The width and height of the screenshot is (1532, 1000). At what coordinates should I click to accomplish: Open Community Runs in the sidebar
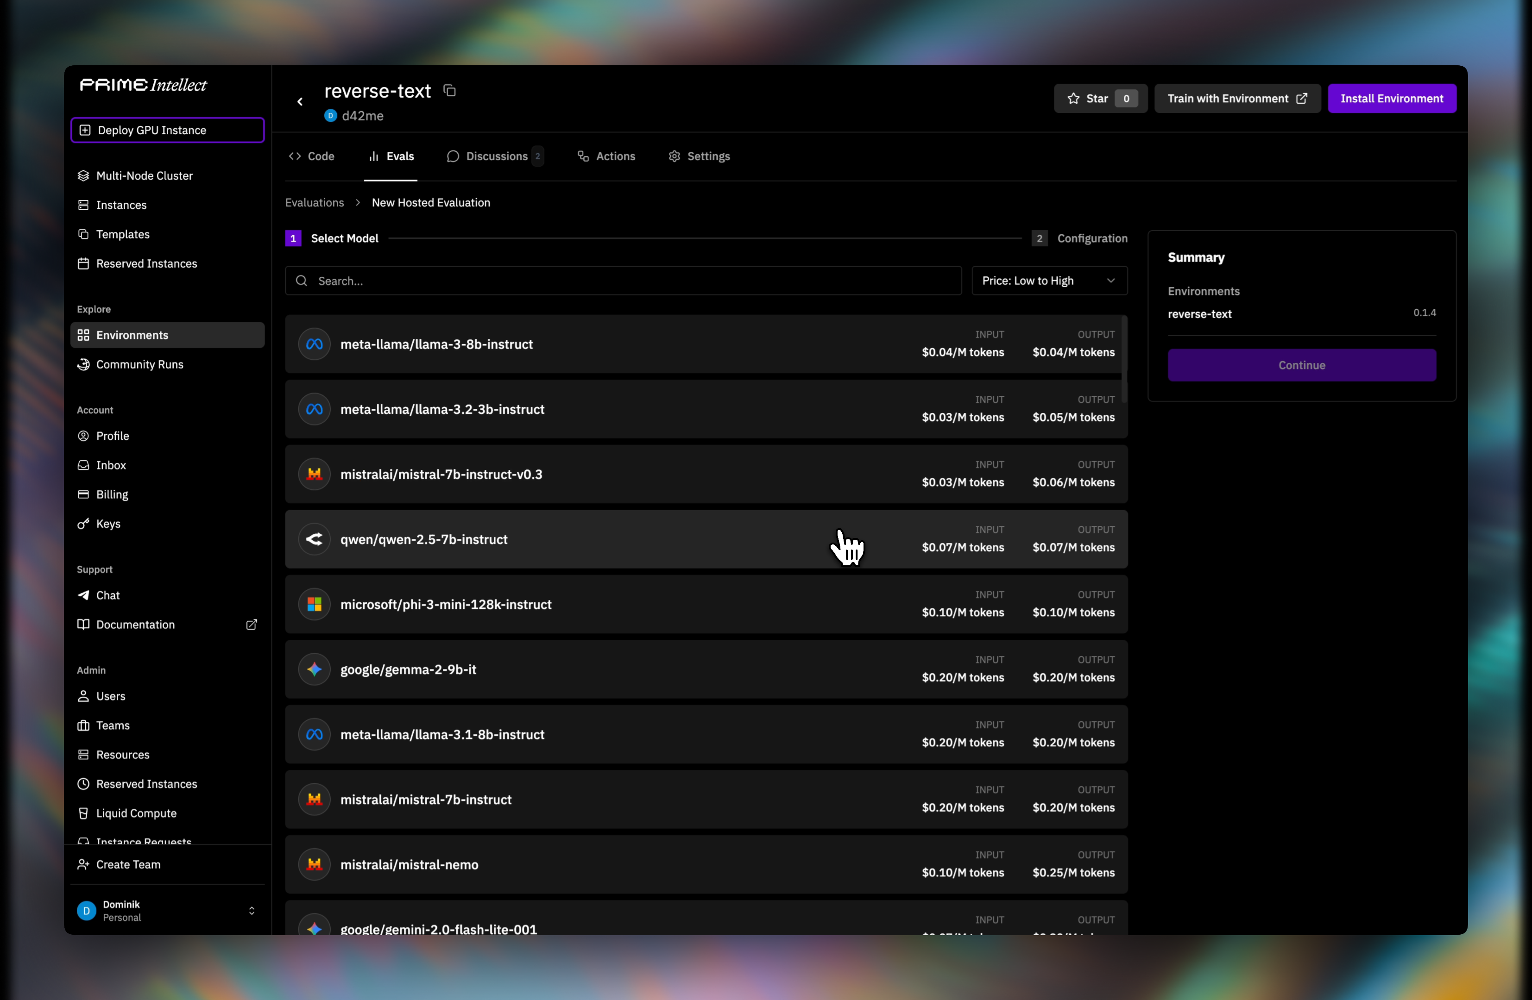pyautogui.click(x=139, y=364)
